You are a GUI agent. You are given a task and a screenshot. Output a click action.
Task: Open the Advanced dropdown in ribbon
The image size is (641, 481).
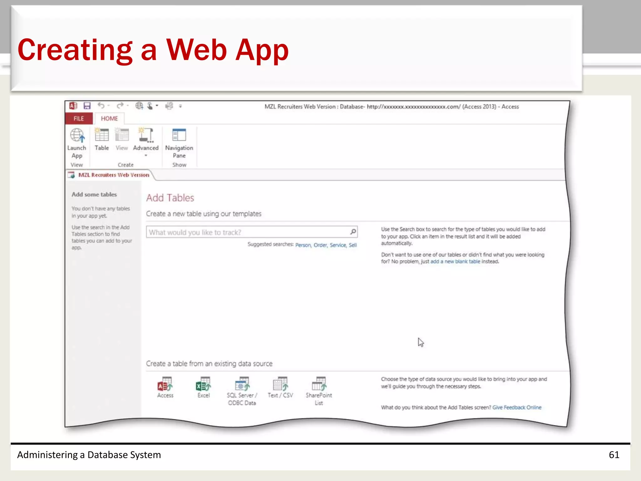(x=146, y=142)
